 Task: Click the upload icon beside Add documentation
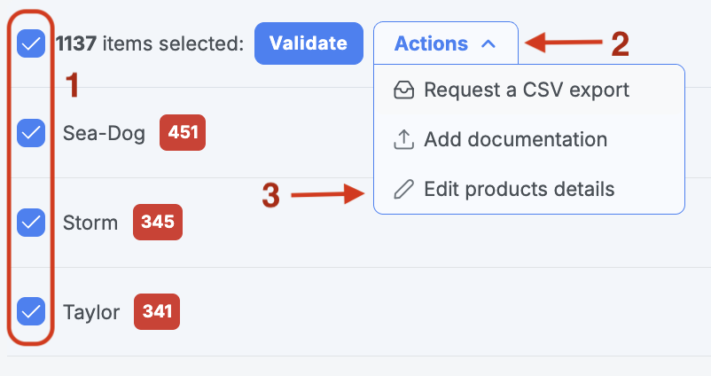tap(403, 139)
